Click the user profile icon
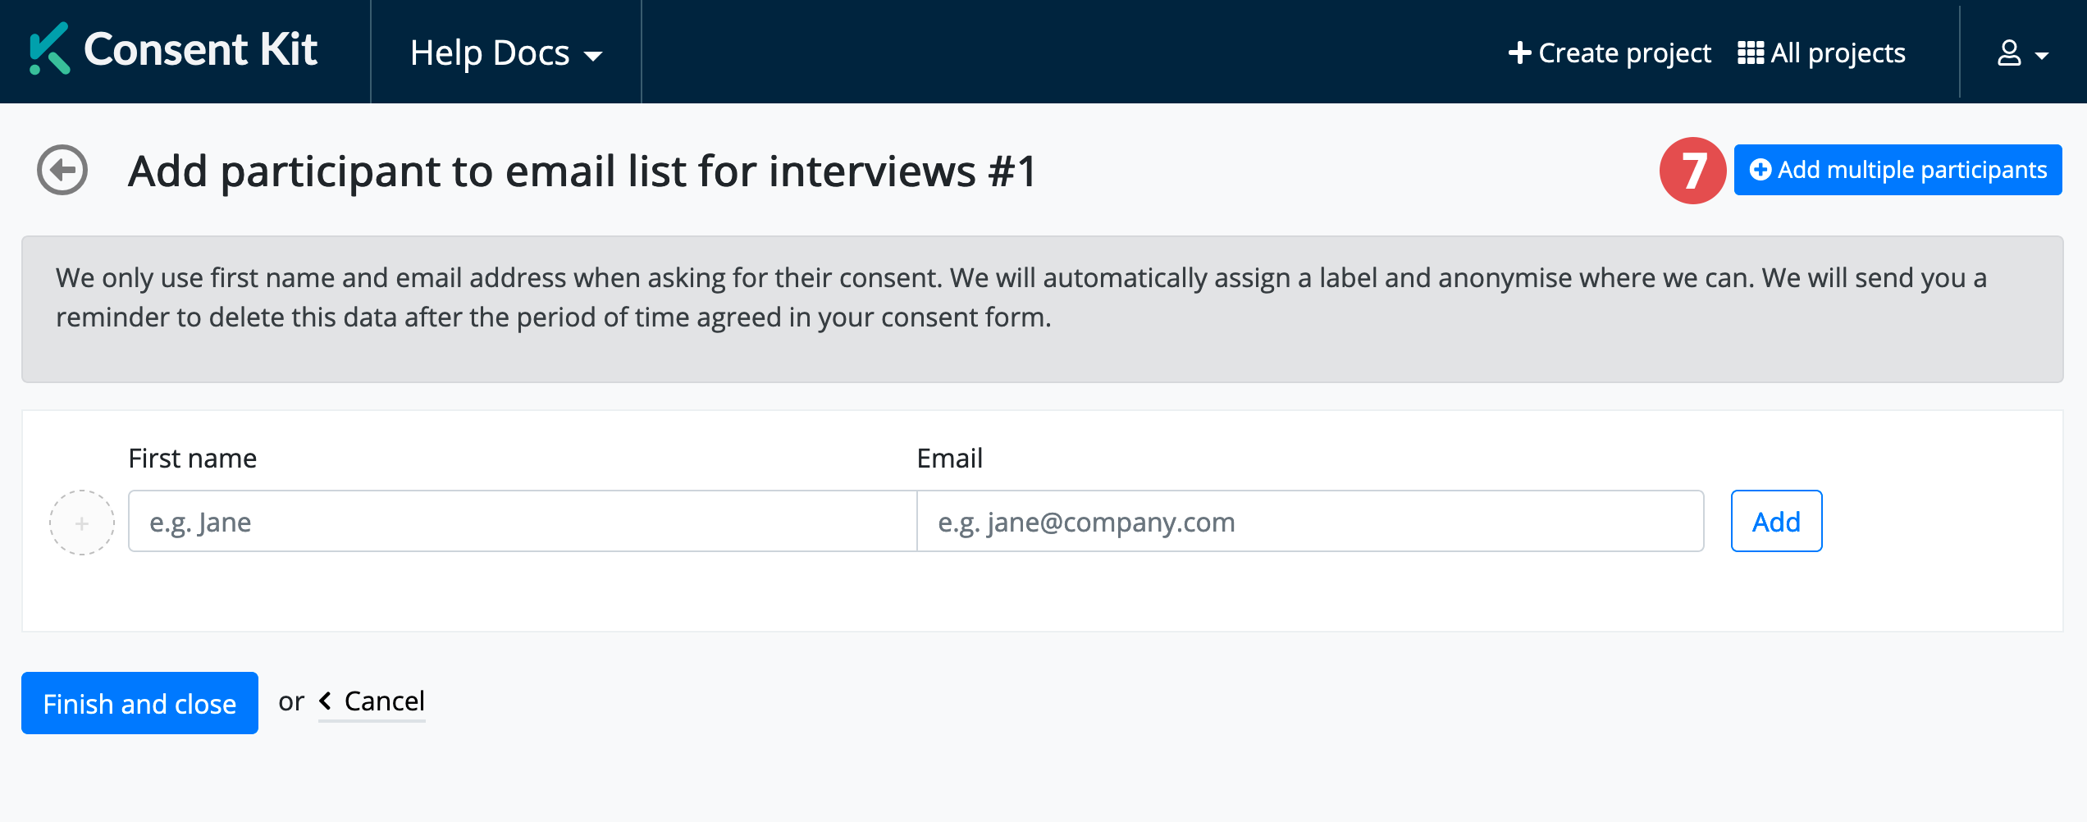 click(2009, 53)
